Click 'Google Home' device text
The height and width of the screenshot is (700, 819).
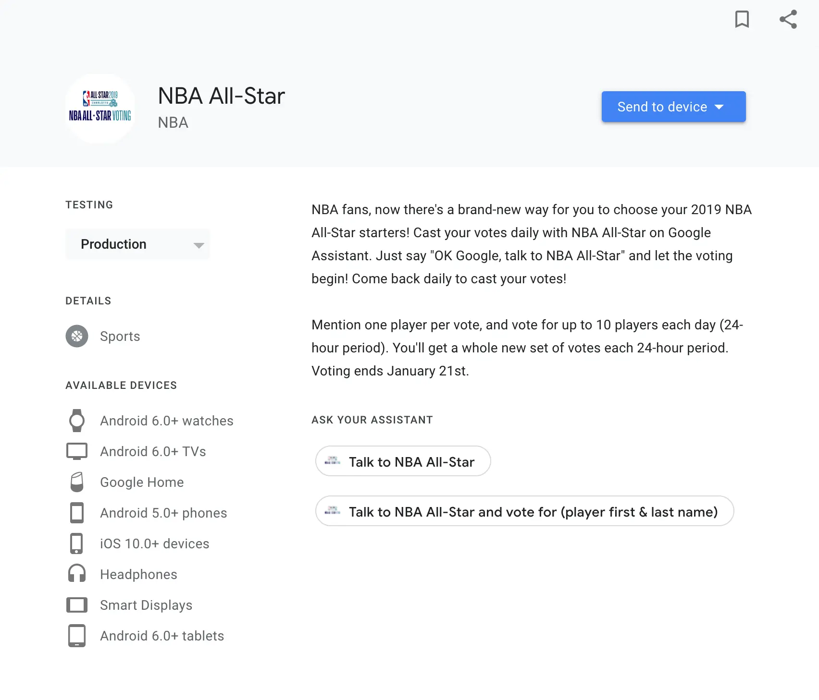click(x=142, y=482)
